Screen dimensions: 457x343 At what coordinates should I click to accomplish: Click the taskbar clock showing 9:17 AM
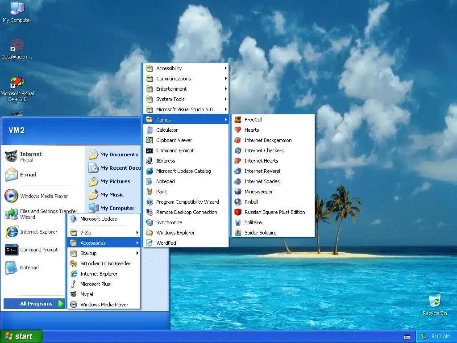tap(440, 337)
